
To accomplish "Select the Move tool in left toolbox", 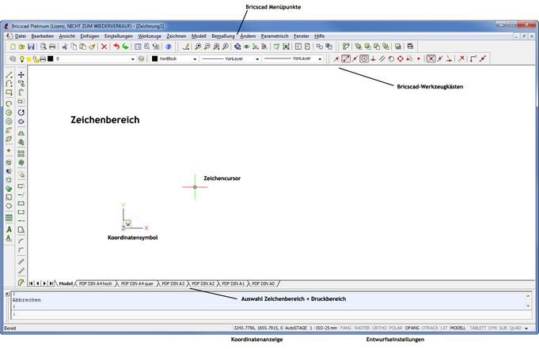I will click(x=21, y=74).
